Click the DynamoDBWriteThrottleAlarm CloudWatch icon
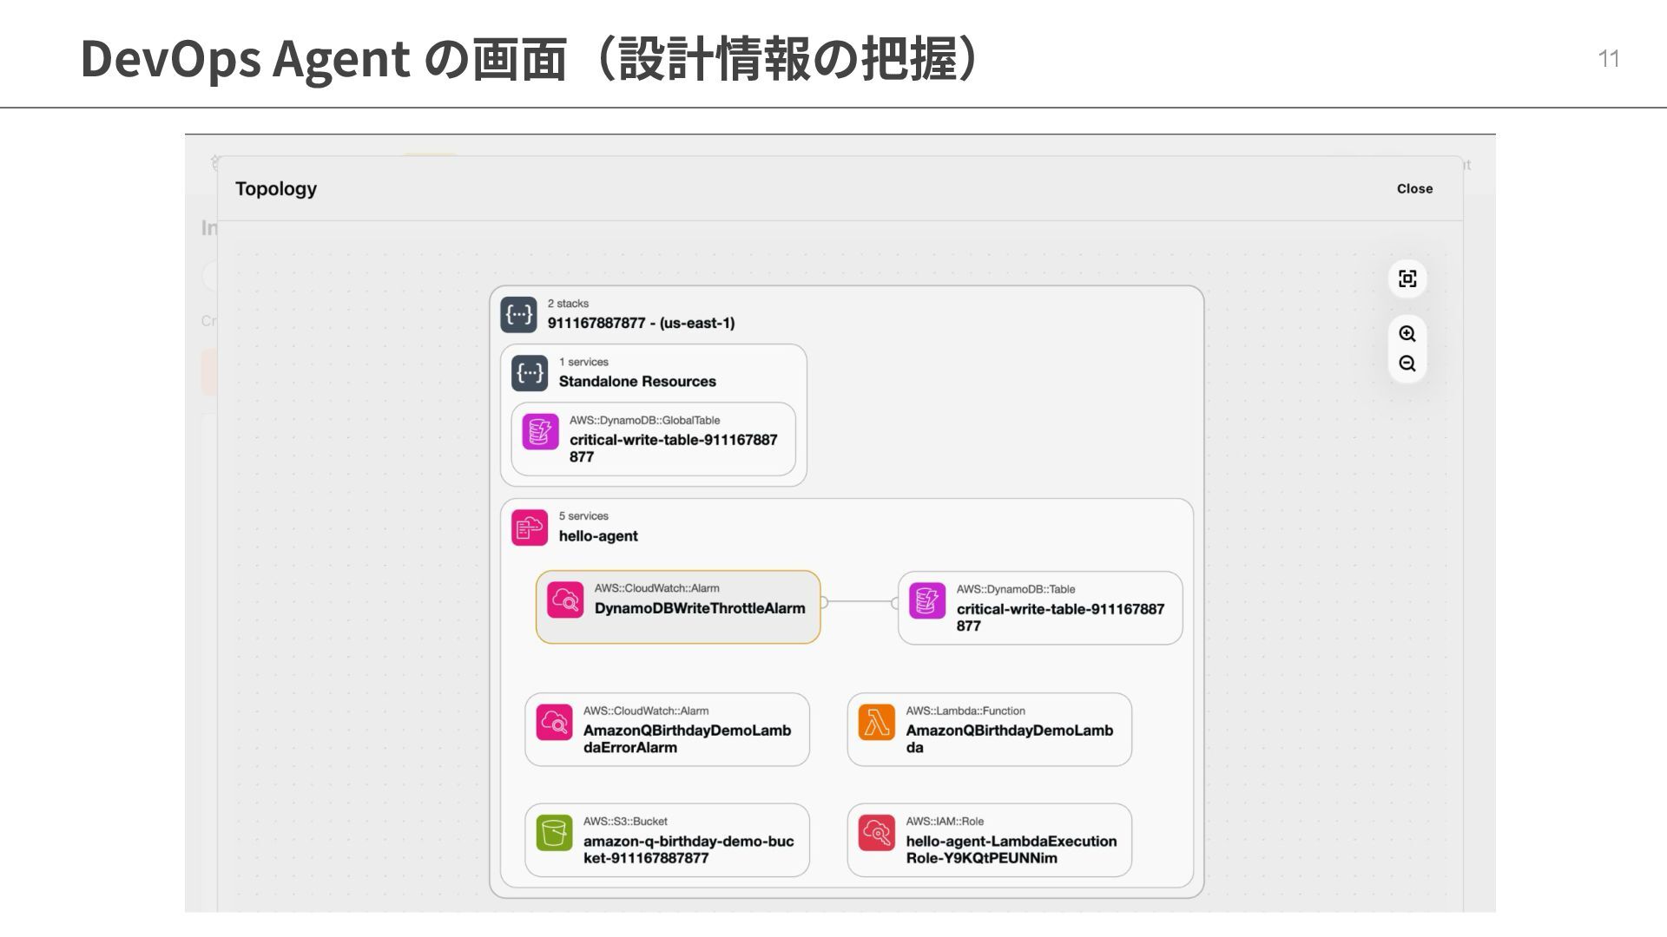Screen dimensions: 1667x937 point(565,600)
